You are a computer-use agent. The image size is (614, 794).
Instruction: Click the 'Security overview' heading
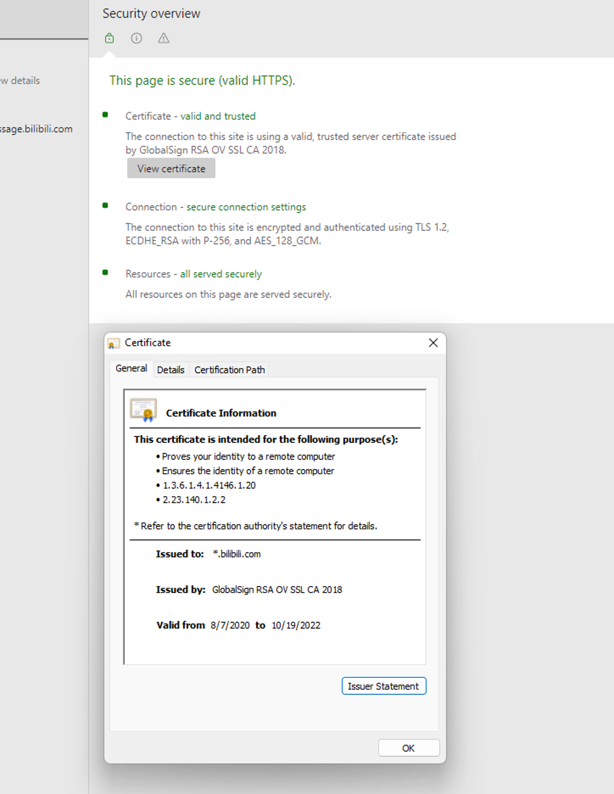coord(151,13)
